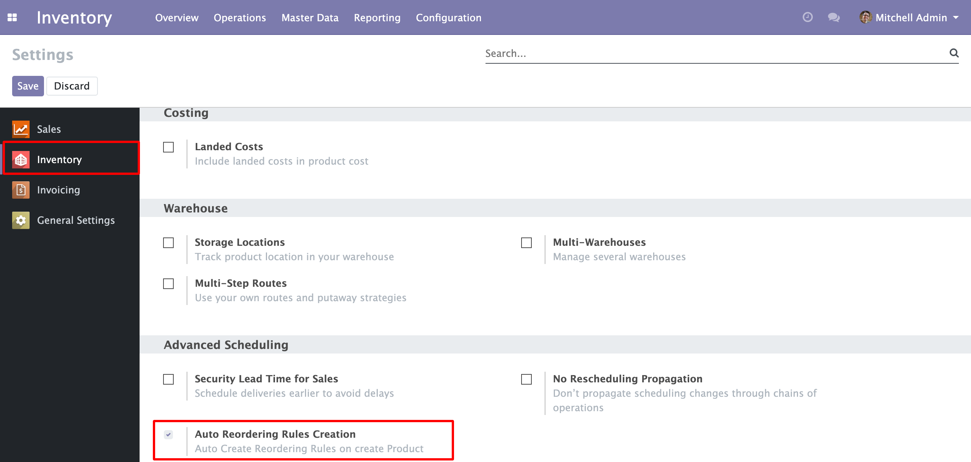Expand the Mitchell Admin user dropdown
The image size is (971, 462).
coord(955,17)
